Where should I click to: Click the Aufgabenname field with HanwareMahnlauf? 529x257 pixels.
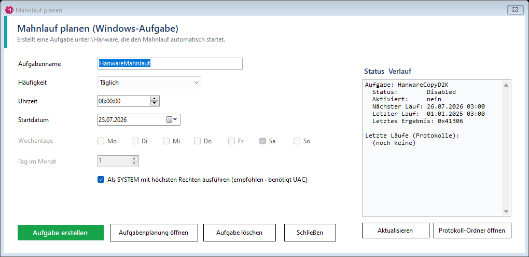pos(170,63)
